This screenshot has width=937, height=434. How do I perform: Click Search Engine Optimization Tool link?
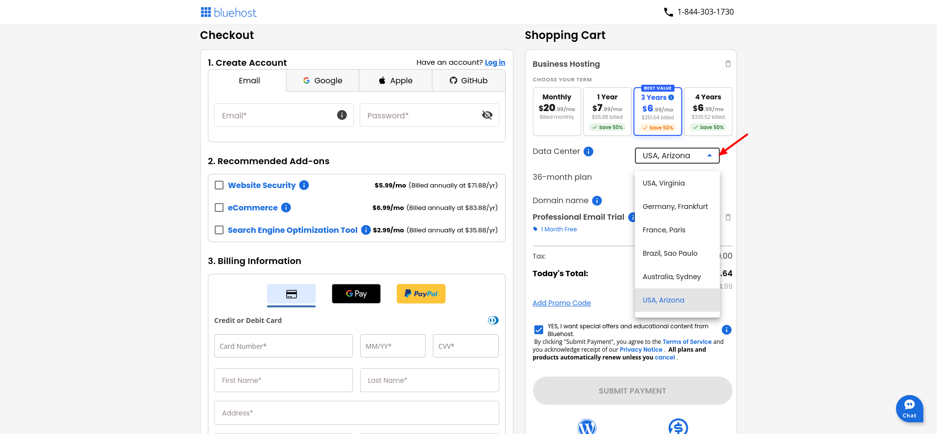(293, 230)
